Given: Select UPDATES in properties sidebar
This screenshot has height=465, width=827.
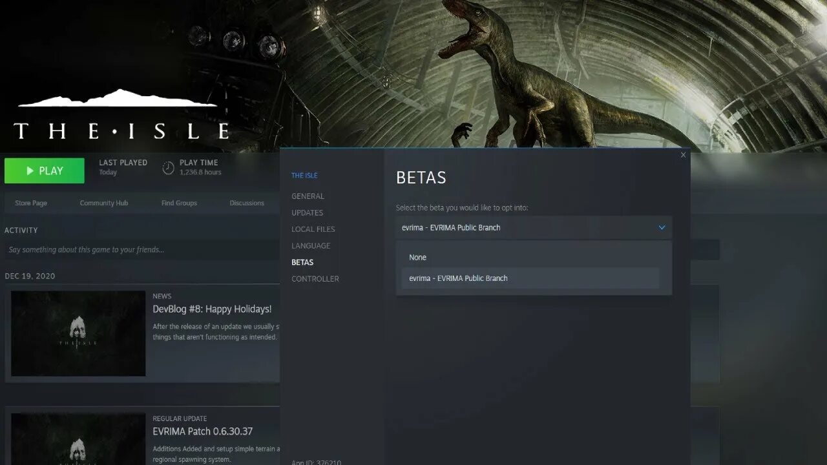Looking at the screenshot, I should pyautogui.click(x=307, y=212).
